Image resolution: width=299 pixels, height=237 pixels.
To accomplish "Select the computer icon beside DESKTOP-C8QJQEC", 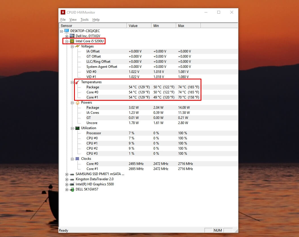I will click(66, 31).
